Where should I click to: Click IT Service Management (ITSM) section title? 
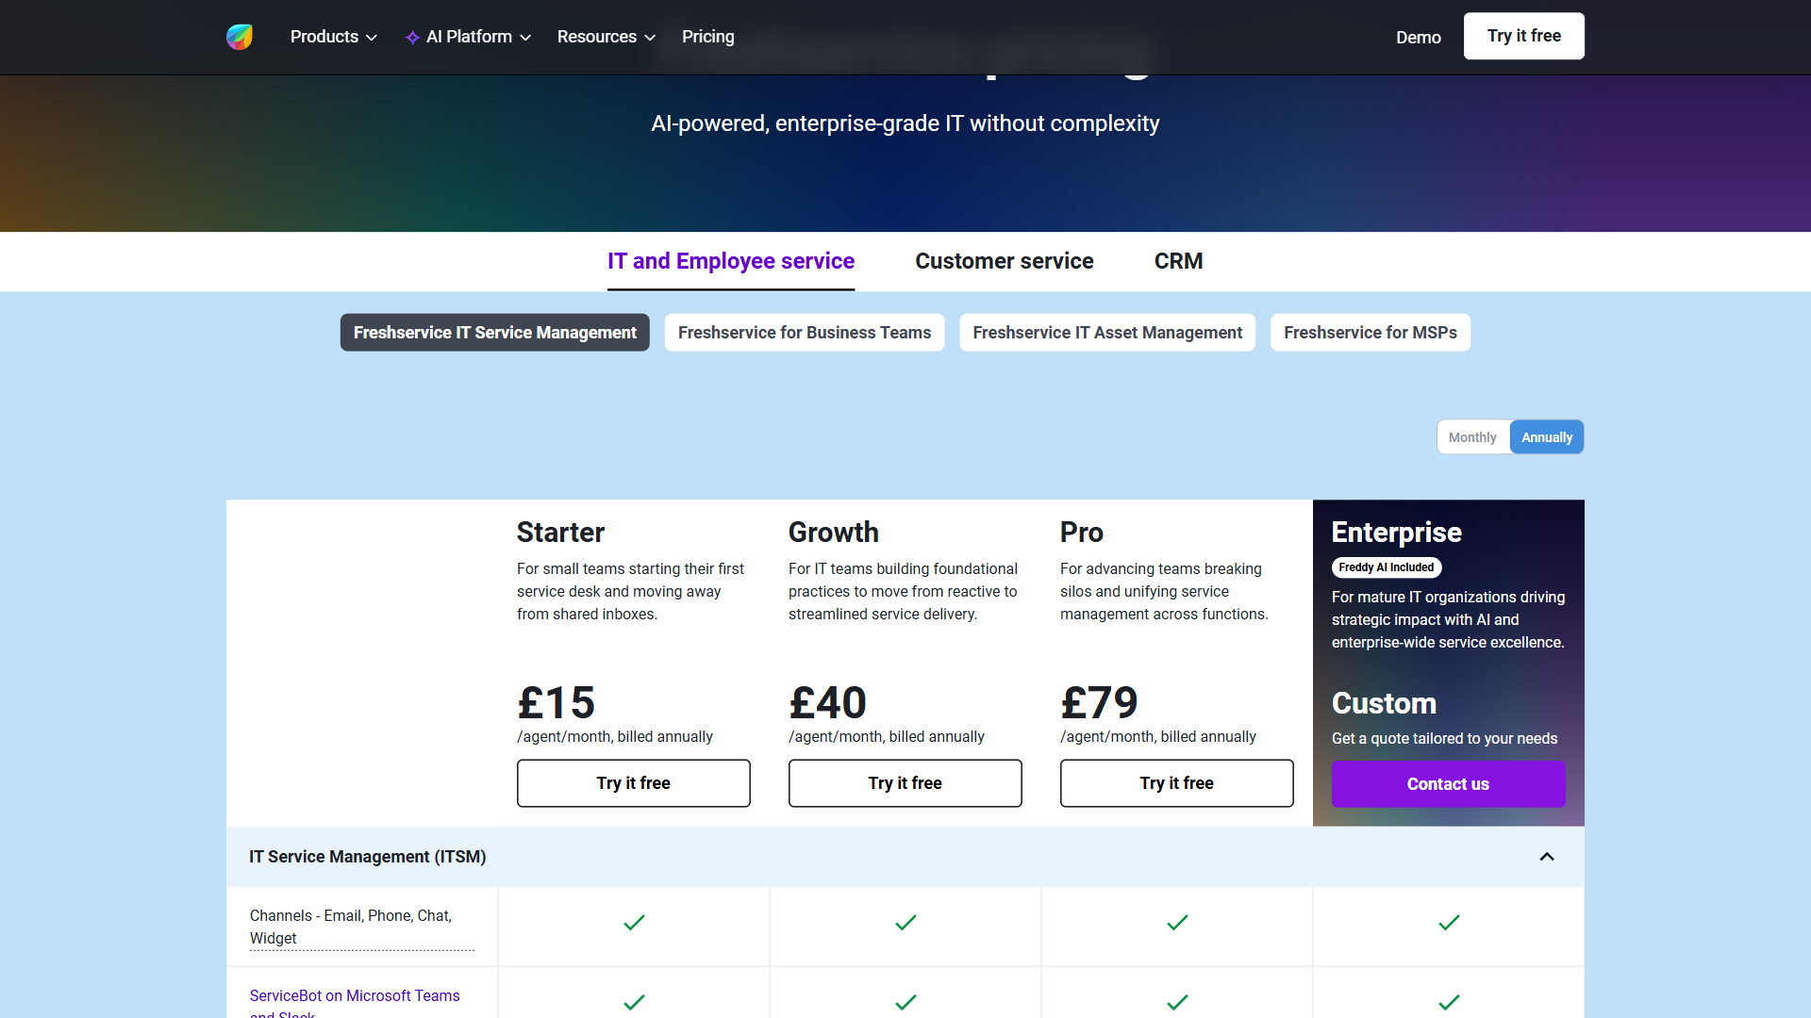click(x=368, y=857)
